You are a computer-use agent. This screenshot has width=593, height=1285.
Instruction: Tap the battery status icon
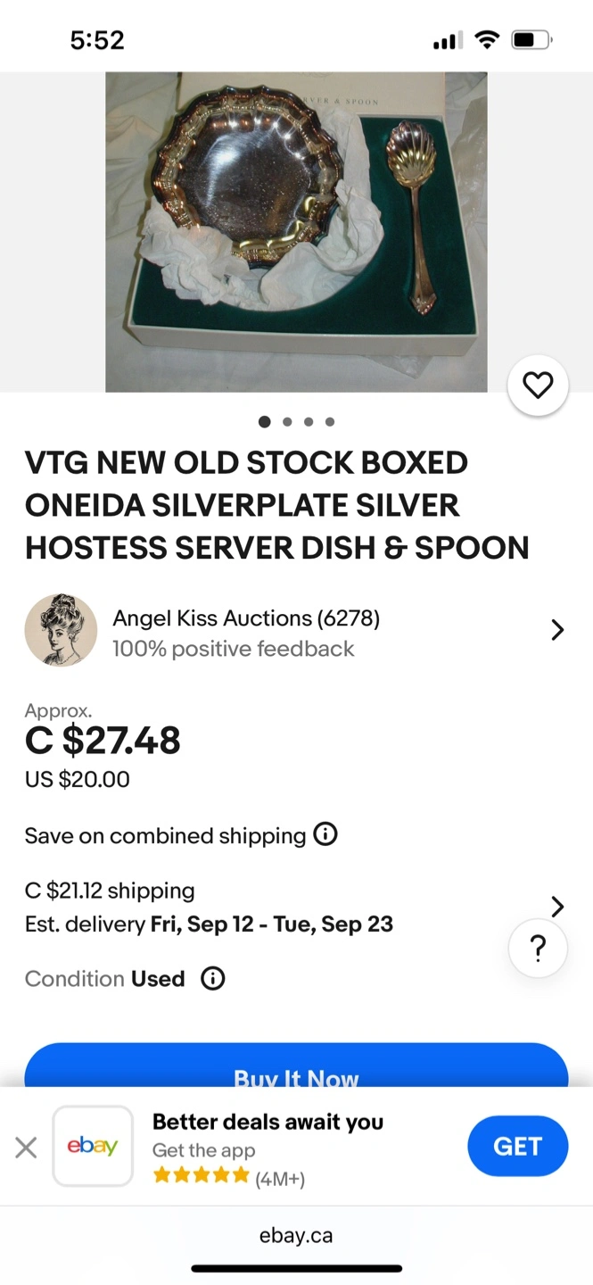click(531, 40)
